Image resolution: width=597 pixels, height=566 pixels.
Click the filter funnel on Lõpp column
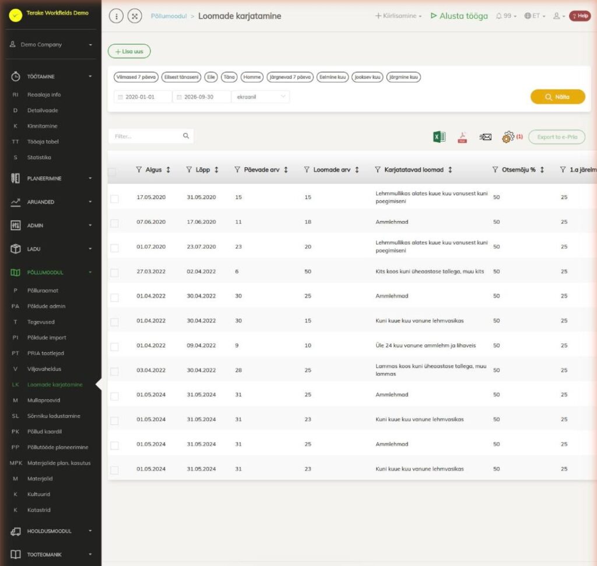click(189, 170)
